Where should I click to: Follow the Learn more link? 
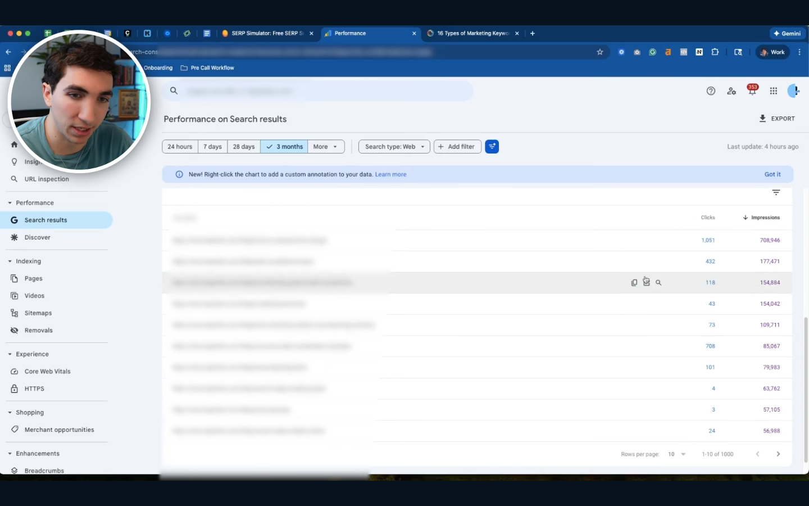point(390,174)
